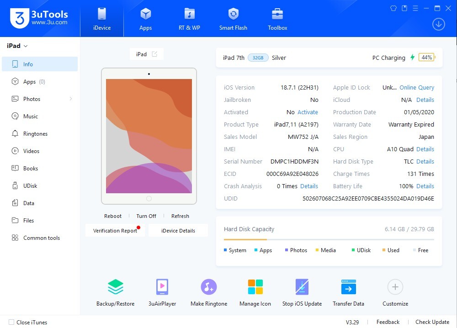Click the Stop iOS Update icon
457x328 pixels.
(x=302, y=287)
